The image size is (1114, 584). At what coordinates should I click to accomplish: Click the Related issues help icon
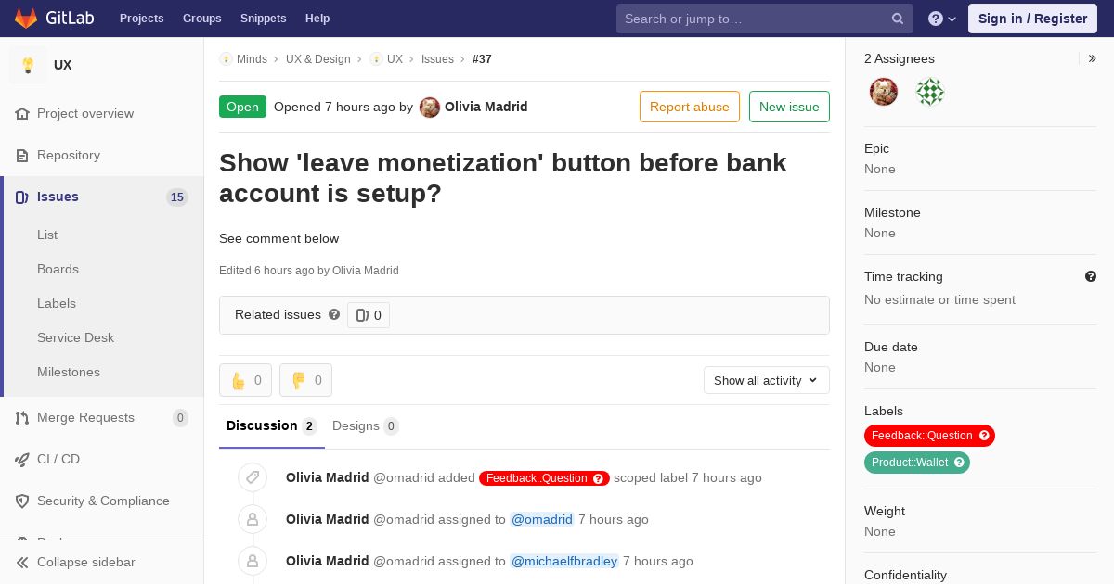pyautogui.click(x=334, y=314)
